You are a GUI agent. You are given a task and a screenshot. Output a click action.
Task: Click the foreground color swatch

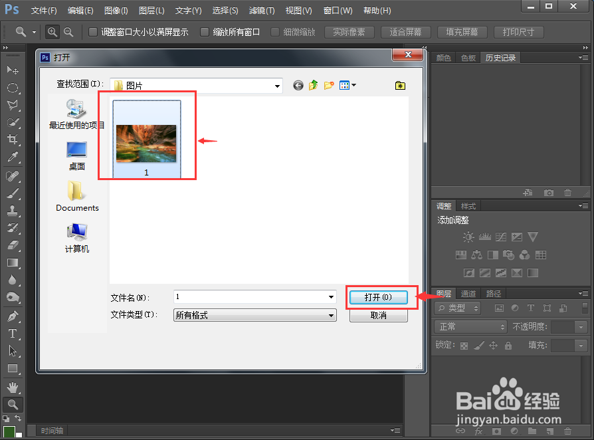(x=9, y=431)
